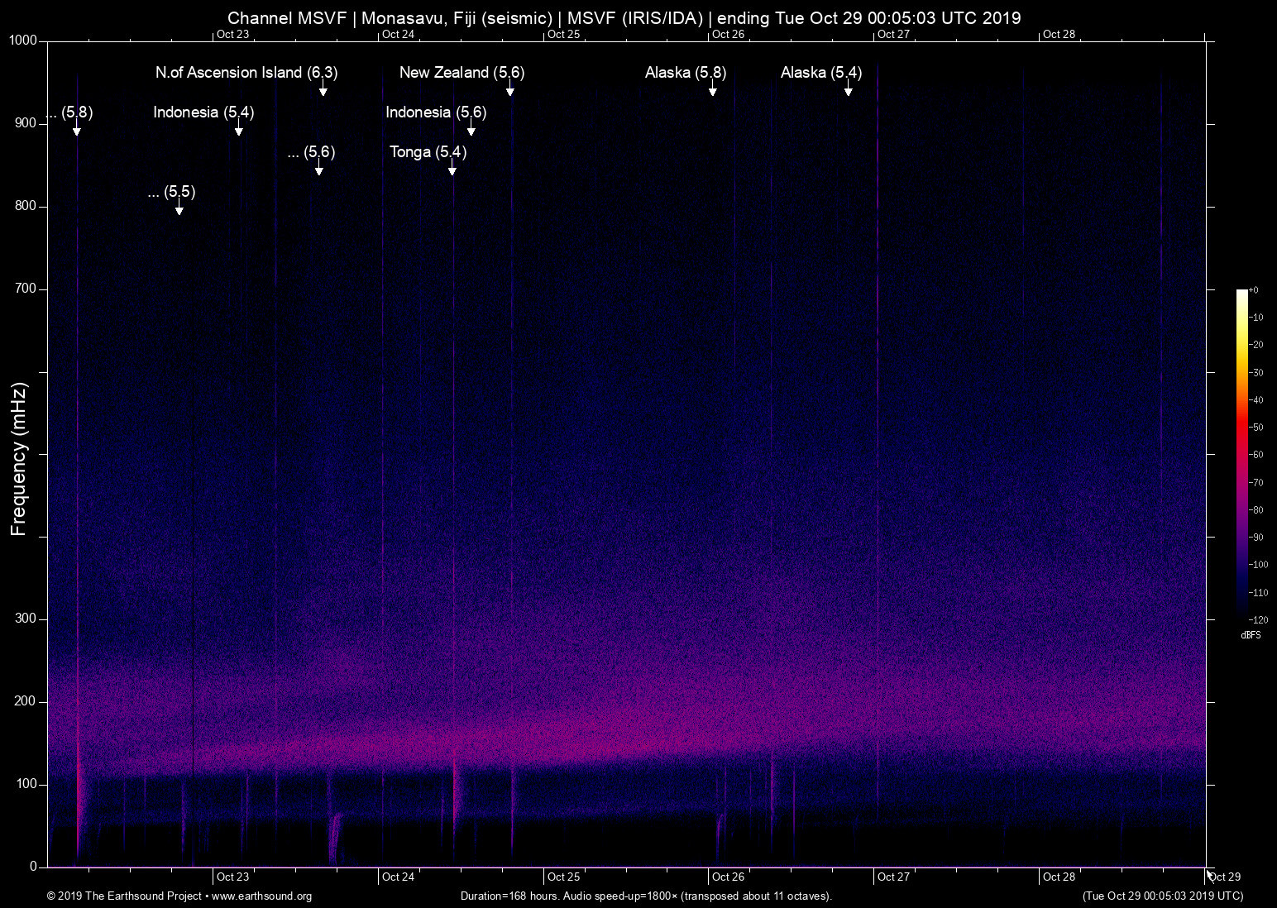Click the Alaska (5.4) event marker
This screenshot has width=1277, height=908.
tap(822, 73)
